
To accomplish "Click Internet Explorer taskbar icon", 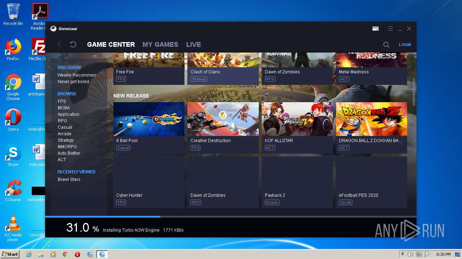I will pos(29,254).
